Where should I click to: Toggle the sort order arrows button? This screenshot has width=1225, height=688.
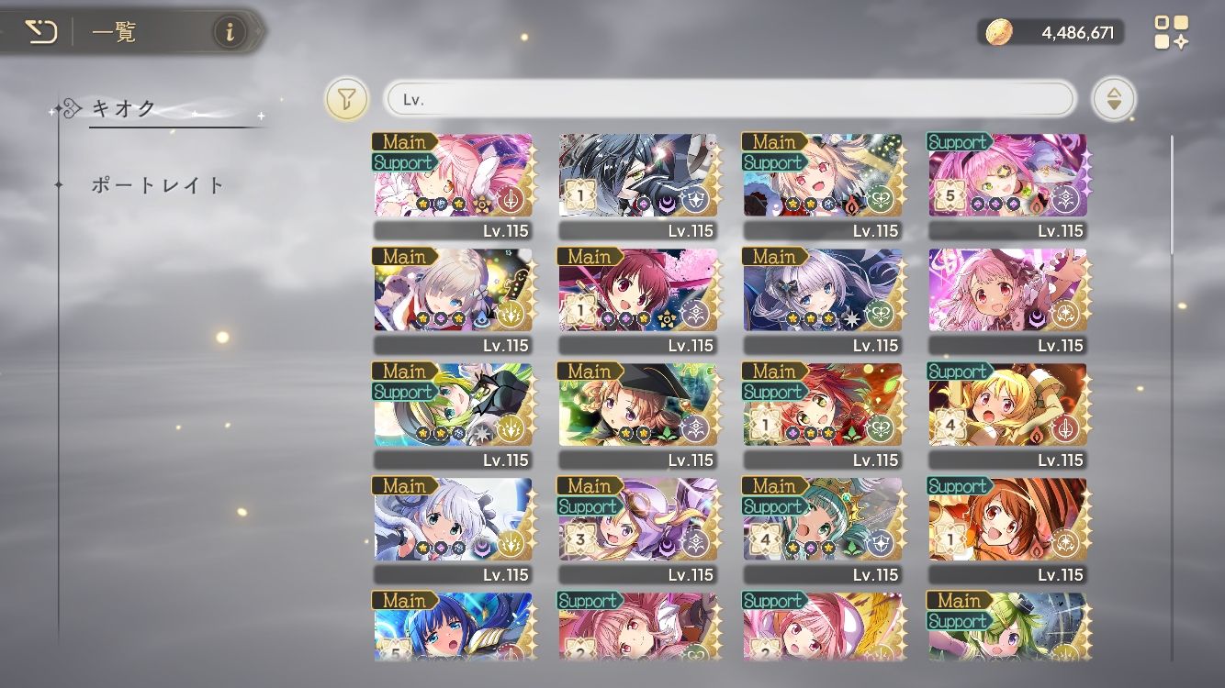tap(1113, 99)
